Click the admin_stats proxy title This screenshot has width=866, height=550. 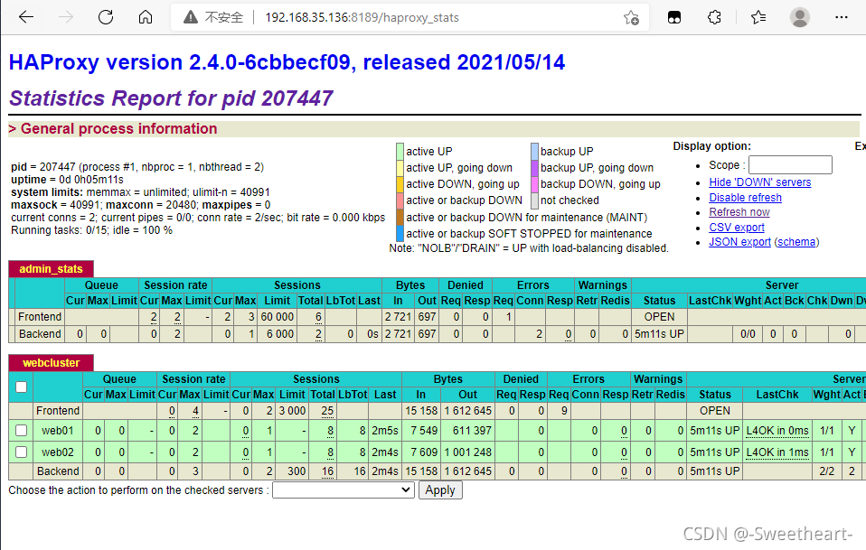tap(51, 268)
